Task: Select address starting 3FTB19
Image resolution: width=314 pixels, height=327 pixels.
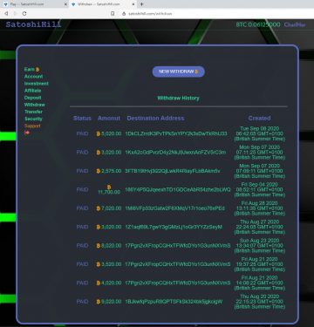Action: (173, 171)
